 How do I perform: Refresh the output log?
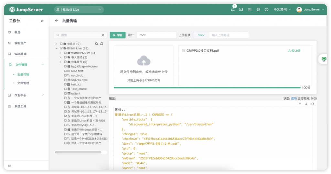click(313, 104)
